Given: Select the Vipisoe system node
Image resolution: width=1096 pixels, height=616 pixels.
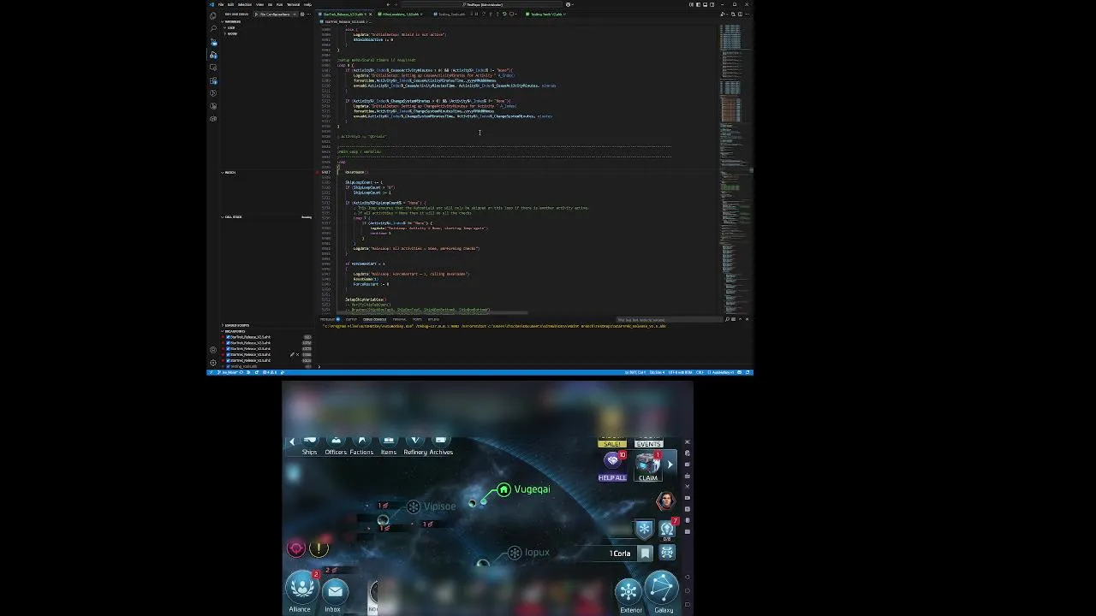Looking at the screenshot, I should pyautogui.click(x=414, y=506).
